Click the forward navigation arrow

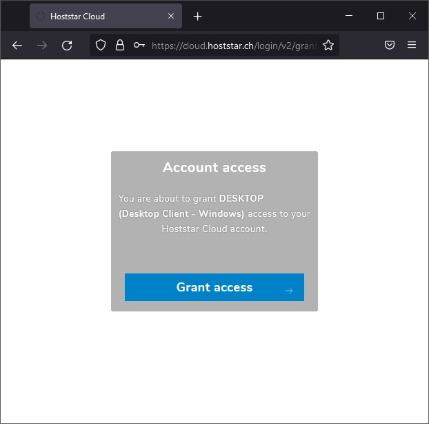coord(42,45)
